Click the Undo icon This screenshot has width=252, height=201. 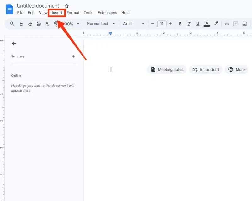[21, 24]
